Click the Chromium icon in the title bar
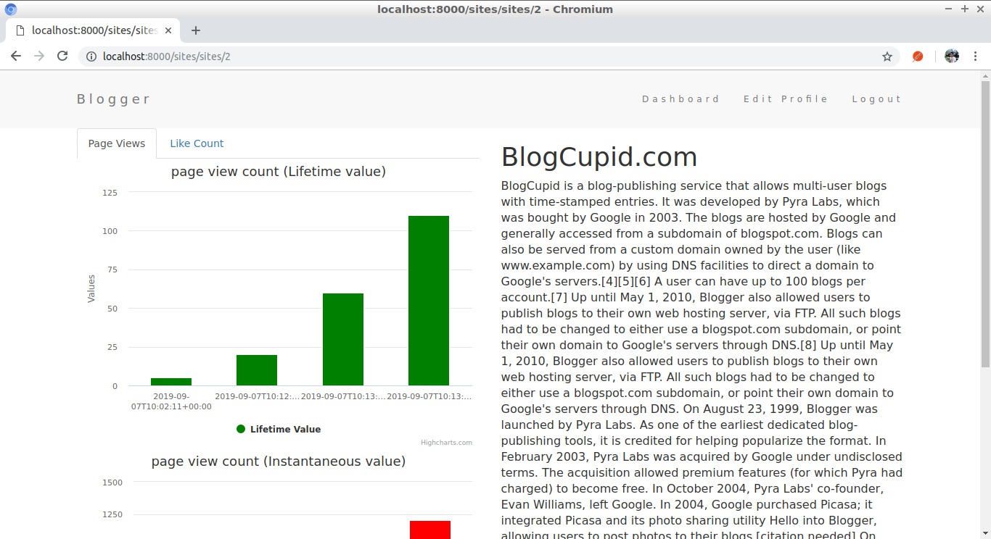The width and height of the screenshot is (991, 539). tap(11, 9)
